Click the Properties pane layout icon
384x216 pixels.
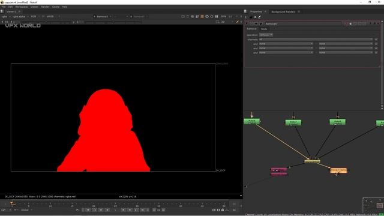245,11
